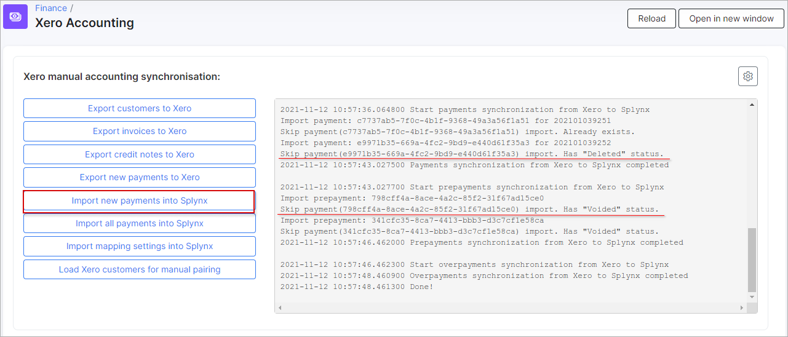This screenshot has width=788, height=337.
Task: Click the log's scroll down arrow
Action: tap(752, 298)
